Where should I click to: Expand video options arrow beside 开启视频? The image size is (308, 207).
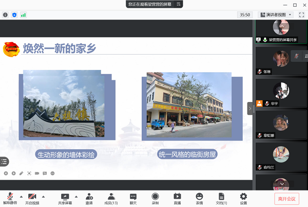[43, 196]
